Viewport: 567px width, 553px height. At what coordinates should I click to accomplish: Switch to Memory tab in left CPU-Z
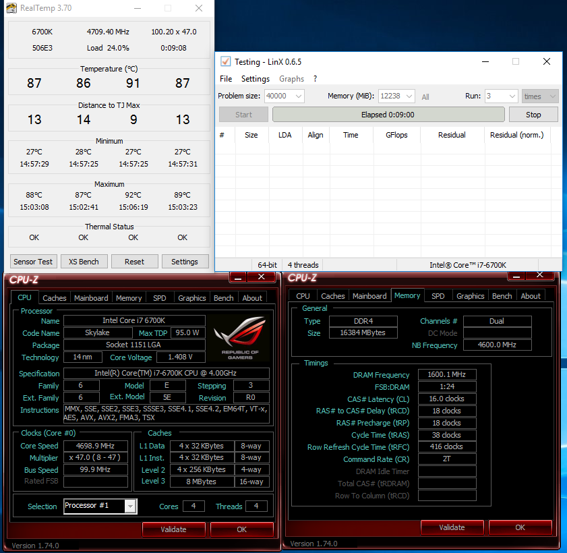(129, 298)
